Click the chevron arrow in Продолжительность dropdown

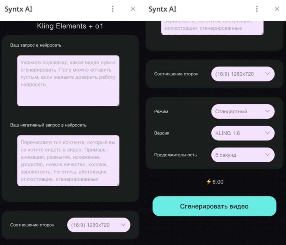(x=267, y=155)
